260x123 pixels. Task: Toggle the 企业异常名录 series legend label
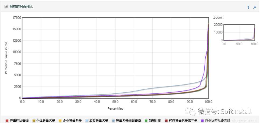72,121
